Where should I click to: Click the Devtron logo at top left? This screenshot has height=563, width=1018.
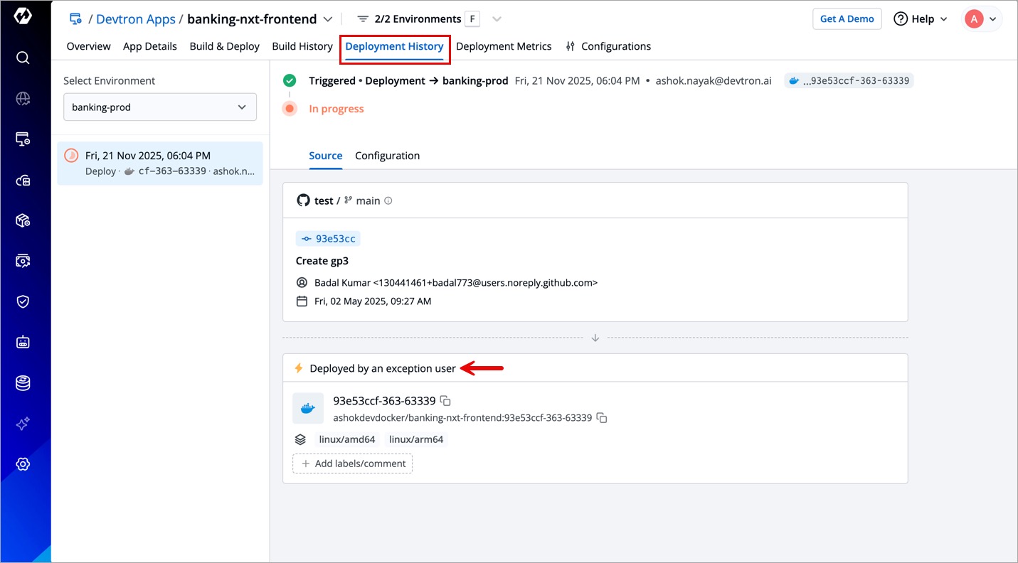click(23, 16)
